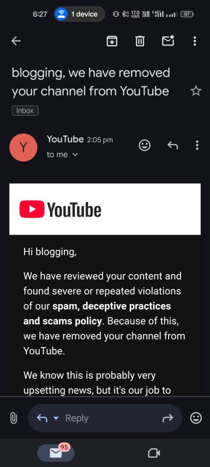Viewport: 210px width, 467px height.
Task: Tap the '1 device' hotspot indicator
Action: point(79,14)
